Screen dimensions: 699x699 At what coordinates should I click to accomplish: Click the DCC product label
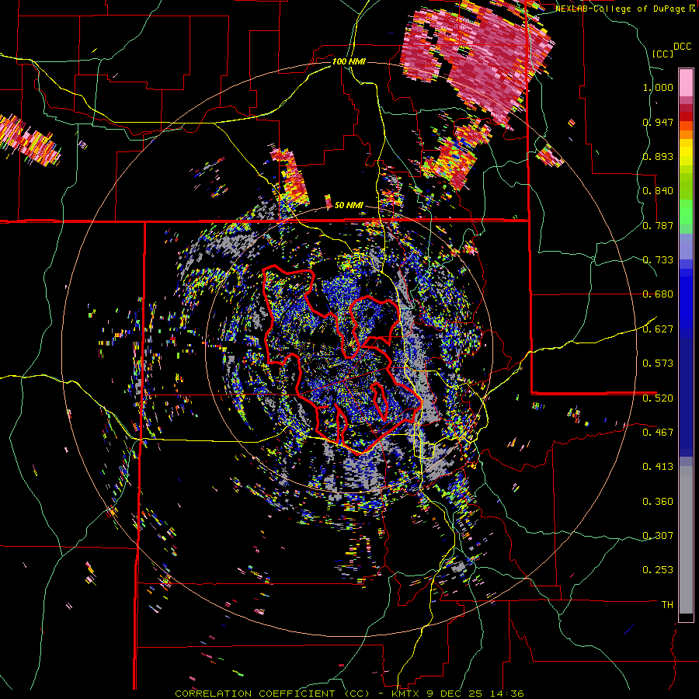(x=682, y=47)
